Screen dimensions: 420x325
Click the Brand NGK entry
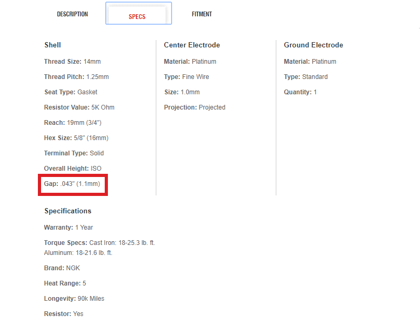62,268
